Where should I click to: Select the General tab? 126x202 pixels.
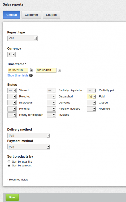pyautogui.click(x=12, y=15)
